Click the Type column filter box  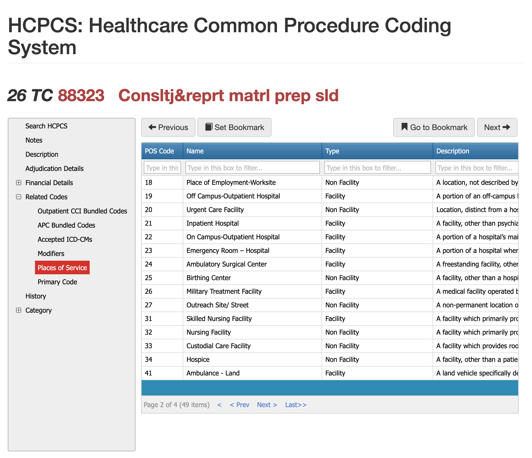pos(377,168)
